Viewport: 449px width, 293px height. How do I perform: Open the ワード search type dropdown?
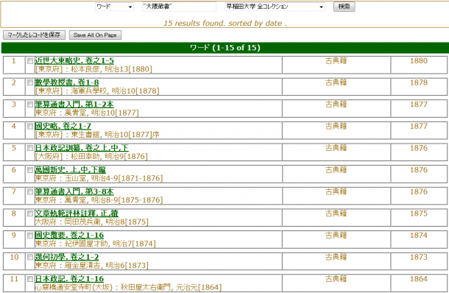coord(114,7)
